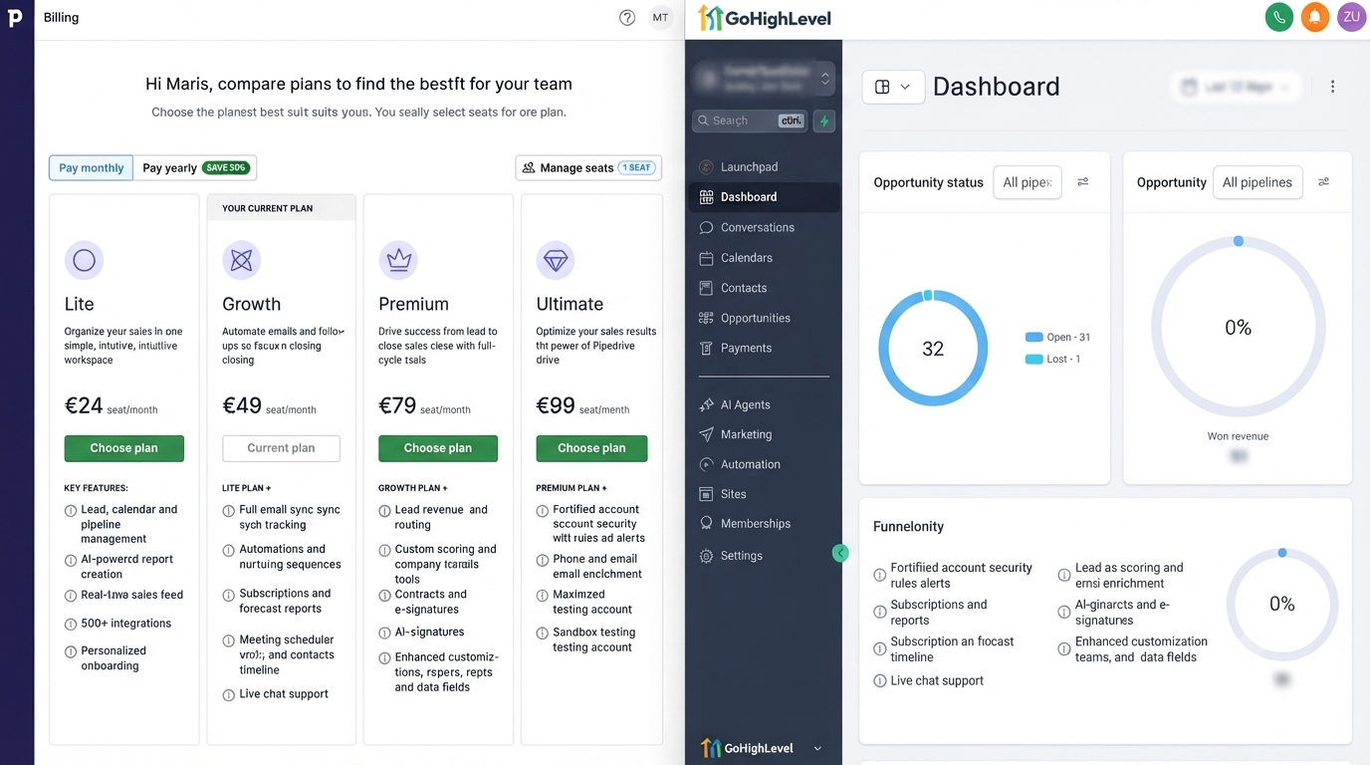Click the Current plan button under Growth
The image size is (1370, 765).
pyautogui.click(x=281, y=448)
